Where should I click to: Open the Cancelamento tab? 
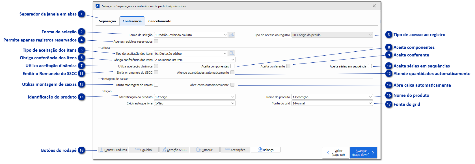tap(160, 21)
